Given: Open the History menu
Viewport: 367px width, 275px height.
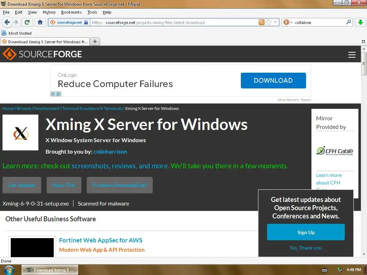Looking at the screenshot, I should [49, 12].
